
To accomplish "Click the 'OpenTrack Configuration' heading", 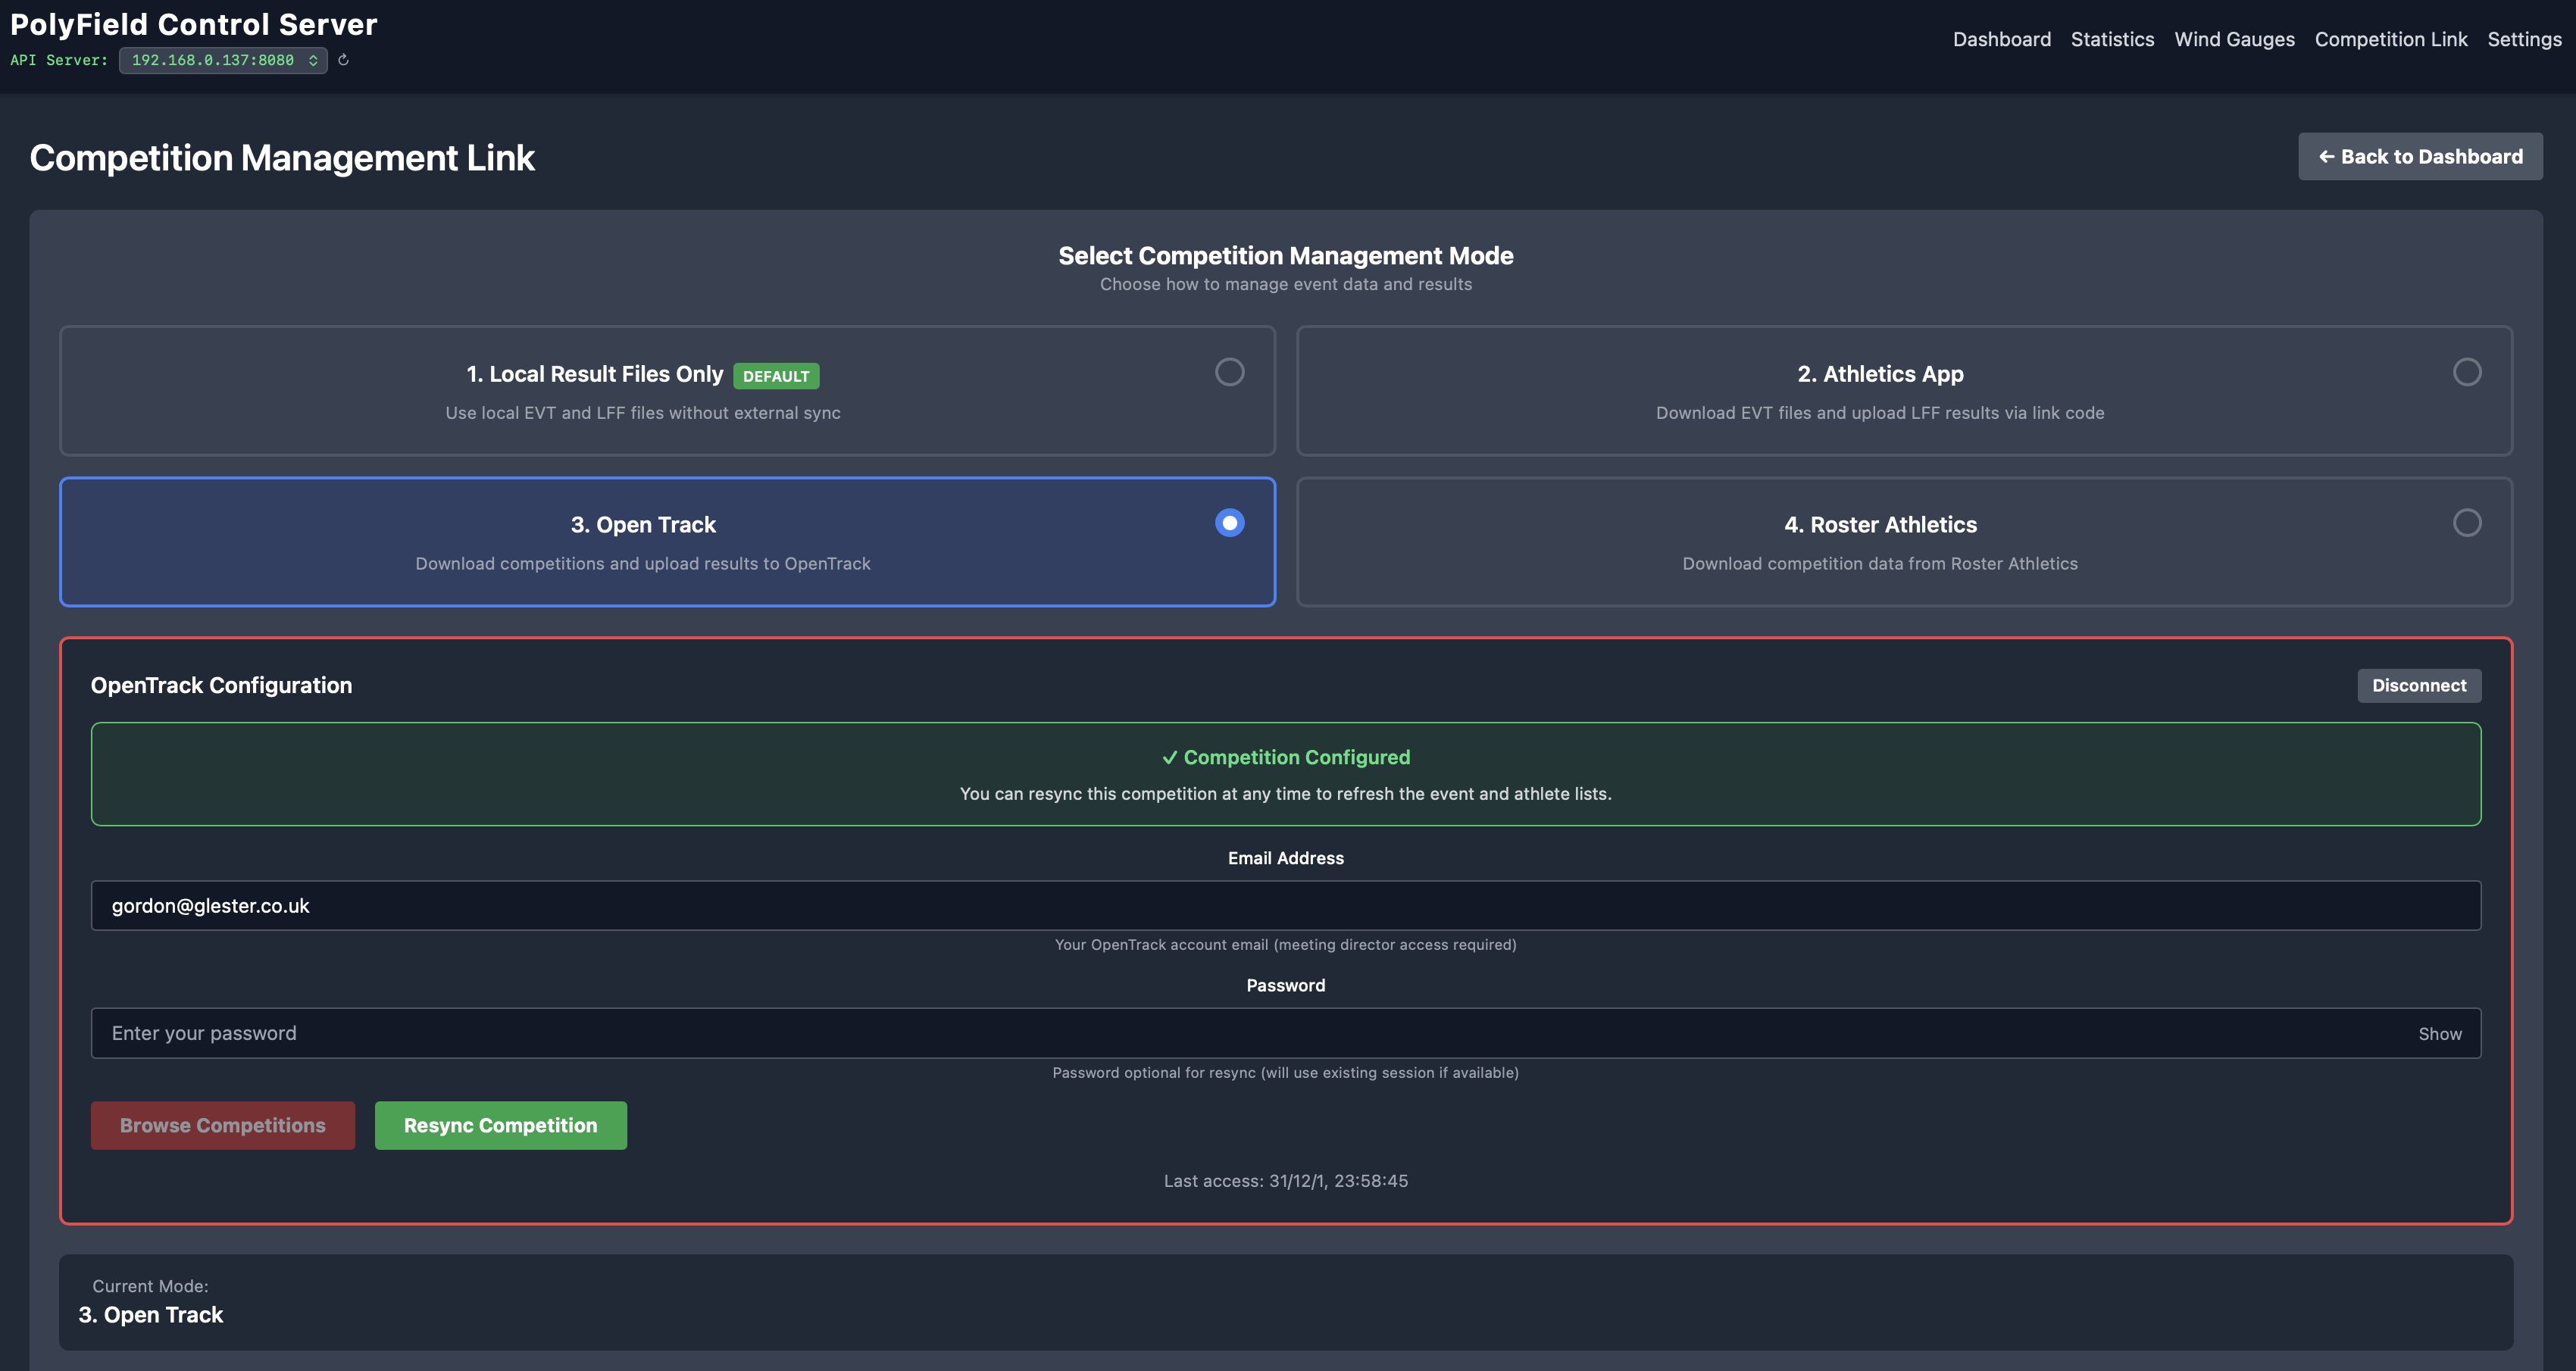I will point(221,685).
